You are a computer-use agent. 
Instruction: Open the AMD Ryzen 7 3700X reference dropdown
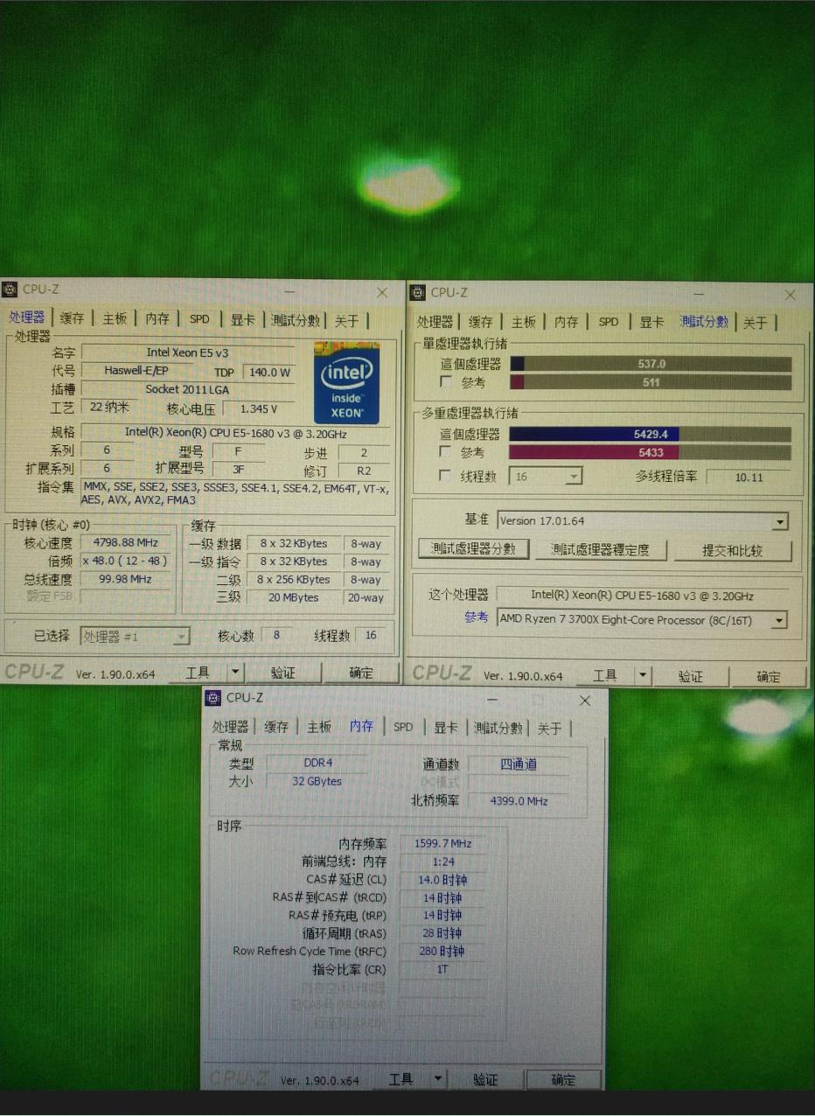pyautogui.click(x=643, y=620)
